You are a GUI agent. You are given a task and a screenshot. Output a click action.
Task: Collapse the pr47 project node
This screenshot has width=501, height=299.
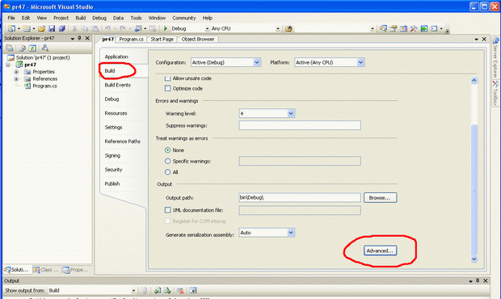(7, 65)
